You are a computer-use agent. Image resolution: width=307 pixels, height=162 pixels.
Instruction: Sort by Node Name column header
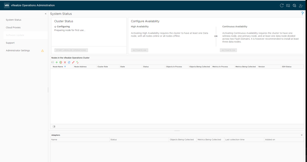pyautogui.click(x=58, y=67)
